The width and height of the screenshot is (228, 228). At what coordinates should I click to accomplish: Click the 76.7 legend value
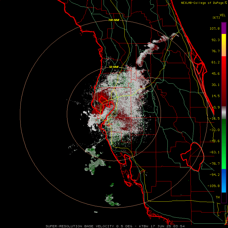[x=216, y=51]
